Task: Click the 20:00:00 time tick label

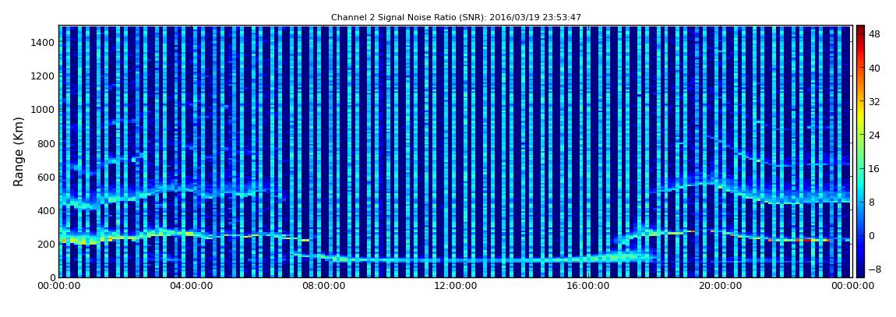Action: coord(719,286)
